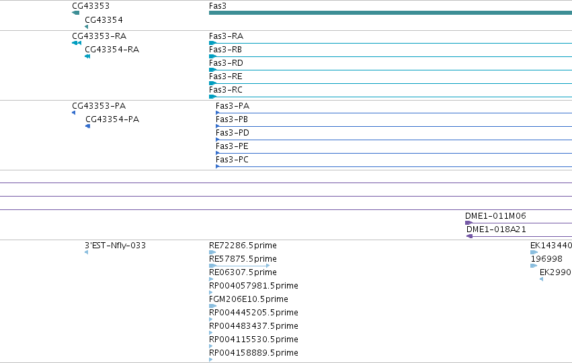Click the EK2990 feature label
The width and height of the screenshot is (572, 363).
tap(555, 272)
